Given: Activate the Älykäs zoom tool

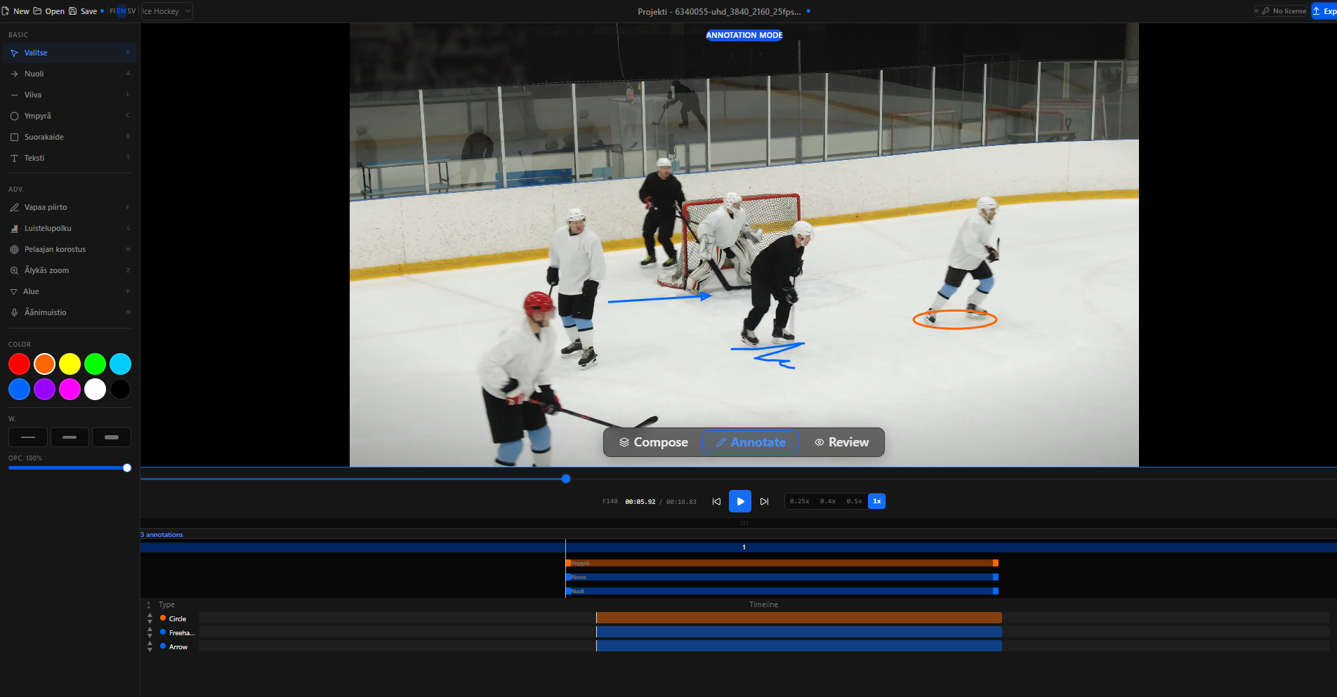Looking at the screenshot, I should pos(46,270).
